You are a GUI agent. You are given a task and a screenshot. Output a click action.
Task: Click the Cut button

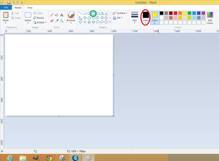tap(15, 13)
